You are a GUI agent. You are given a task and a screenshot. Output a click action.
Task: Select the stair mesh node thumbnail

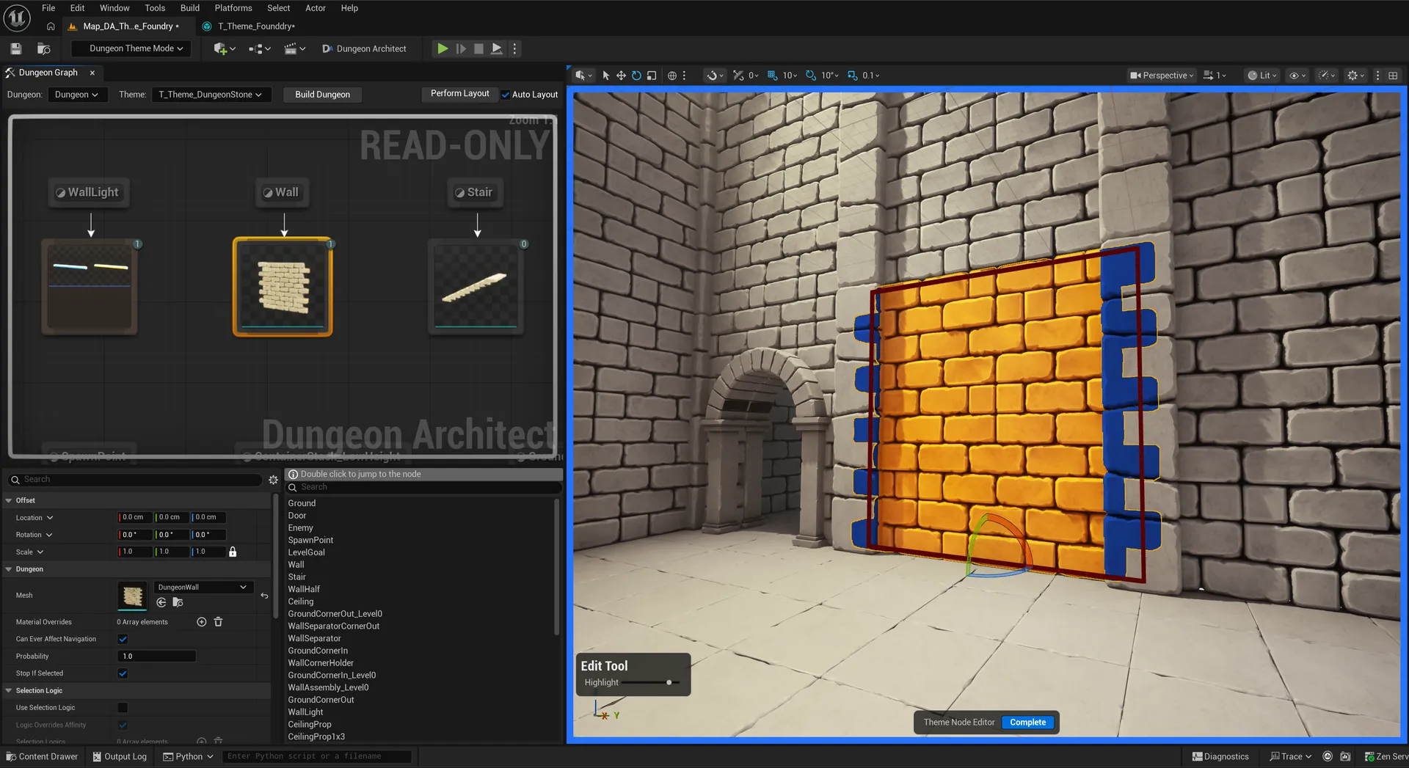(476, 287)
